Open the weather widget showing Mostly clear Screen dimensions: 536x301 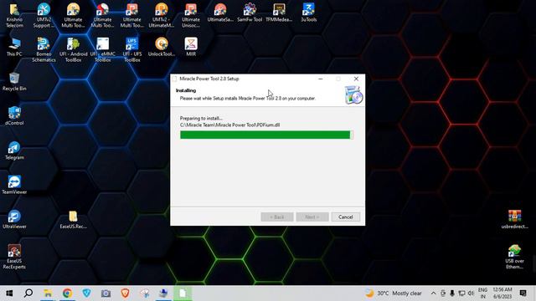pos(394,293)
